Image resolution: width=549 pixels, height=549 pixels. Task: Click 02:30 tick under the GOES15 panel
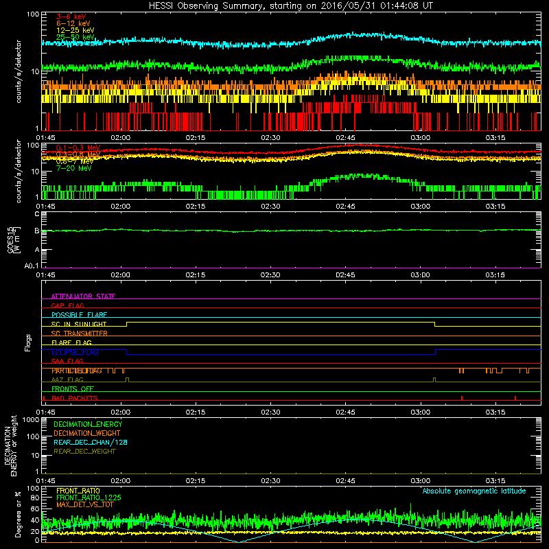click(270, 275)
